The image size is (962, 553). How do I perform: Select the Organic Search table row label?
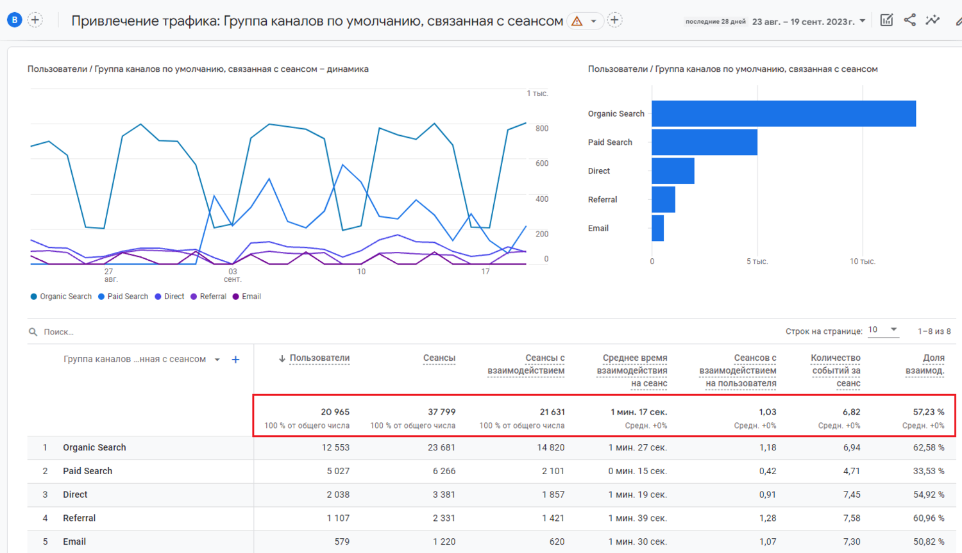pyautogui.click(x=94, y=448)
